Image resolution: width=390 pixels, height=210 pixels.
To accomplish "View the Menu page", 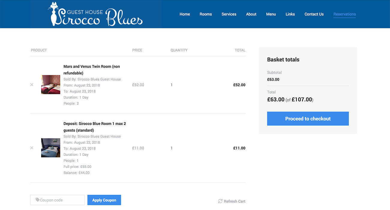I will pyautogui.click(x=271, y=14).
